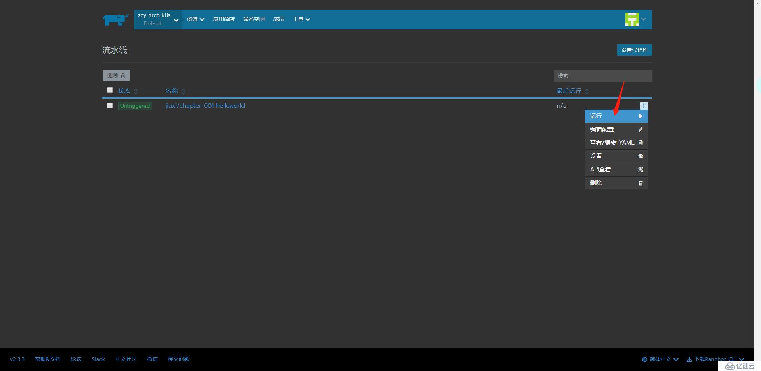Open the user avatar menu
The height and width of the screenshot is (371, 761).
(x=636, y=19)
